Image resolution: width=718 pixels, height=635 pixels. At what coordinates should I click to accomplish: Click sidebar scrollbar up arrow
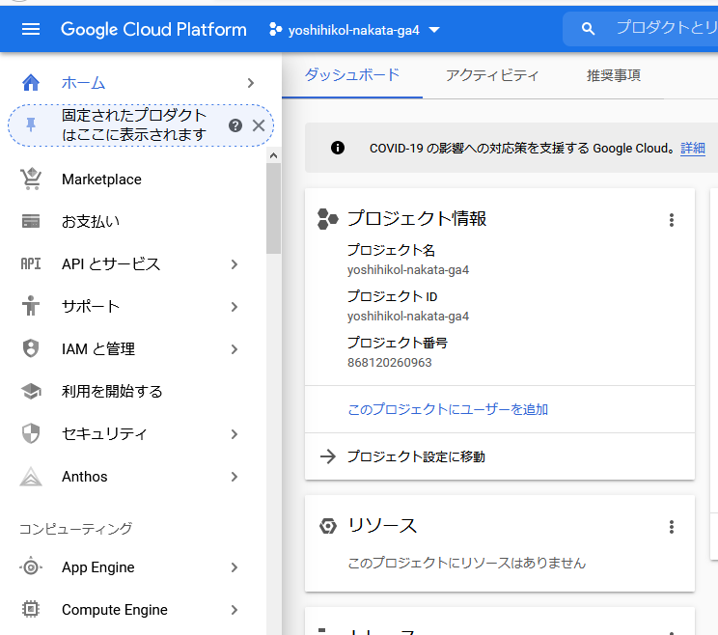(273, 155)
